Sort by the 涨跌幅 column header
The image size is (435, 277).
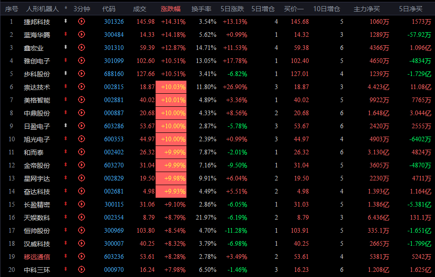[x=171, y=9]
